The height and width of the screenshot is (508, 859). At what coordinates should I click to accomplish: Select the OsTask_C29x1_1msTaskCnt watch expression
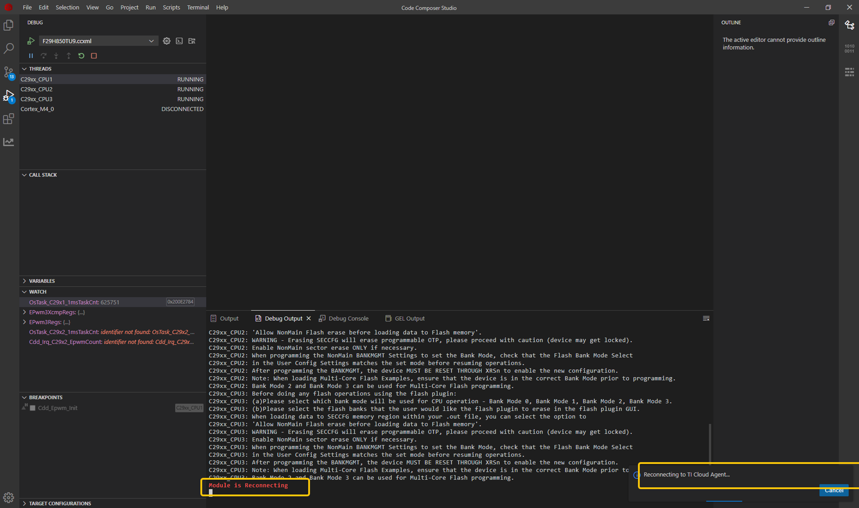click(x=113, y=302)
